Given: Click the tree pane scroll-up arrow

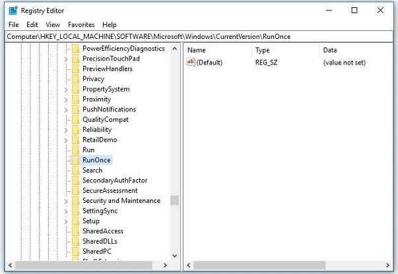Looking at the screenshot, I should coord(175,48).
